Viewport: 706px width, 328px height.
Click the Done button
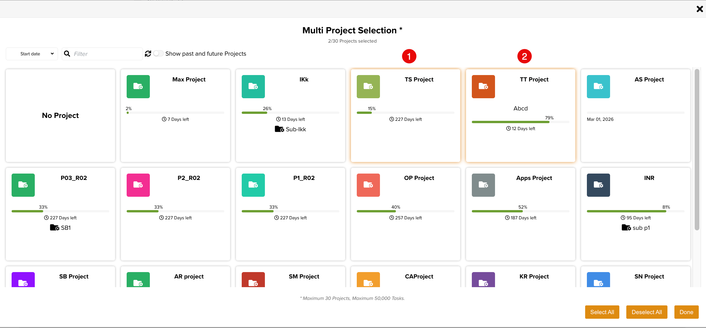(x=687, y=312)
